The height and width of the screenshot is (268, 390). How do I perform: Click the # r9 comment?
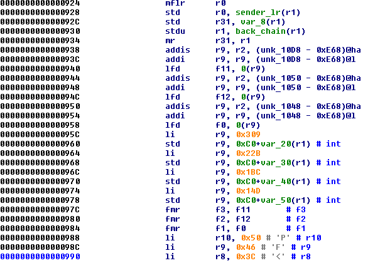tap(301, 247)
